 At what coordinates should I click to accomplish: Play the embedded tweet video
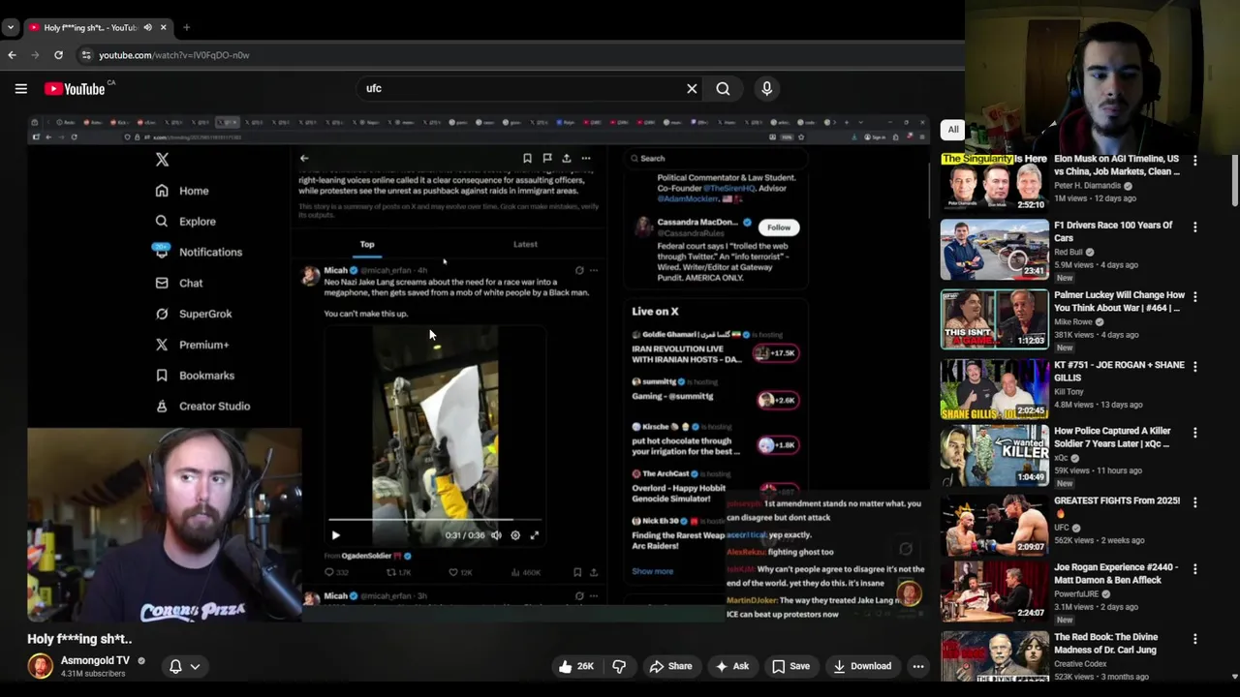[x=335, y=535]
